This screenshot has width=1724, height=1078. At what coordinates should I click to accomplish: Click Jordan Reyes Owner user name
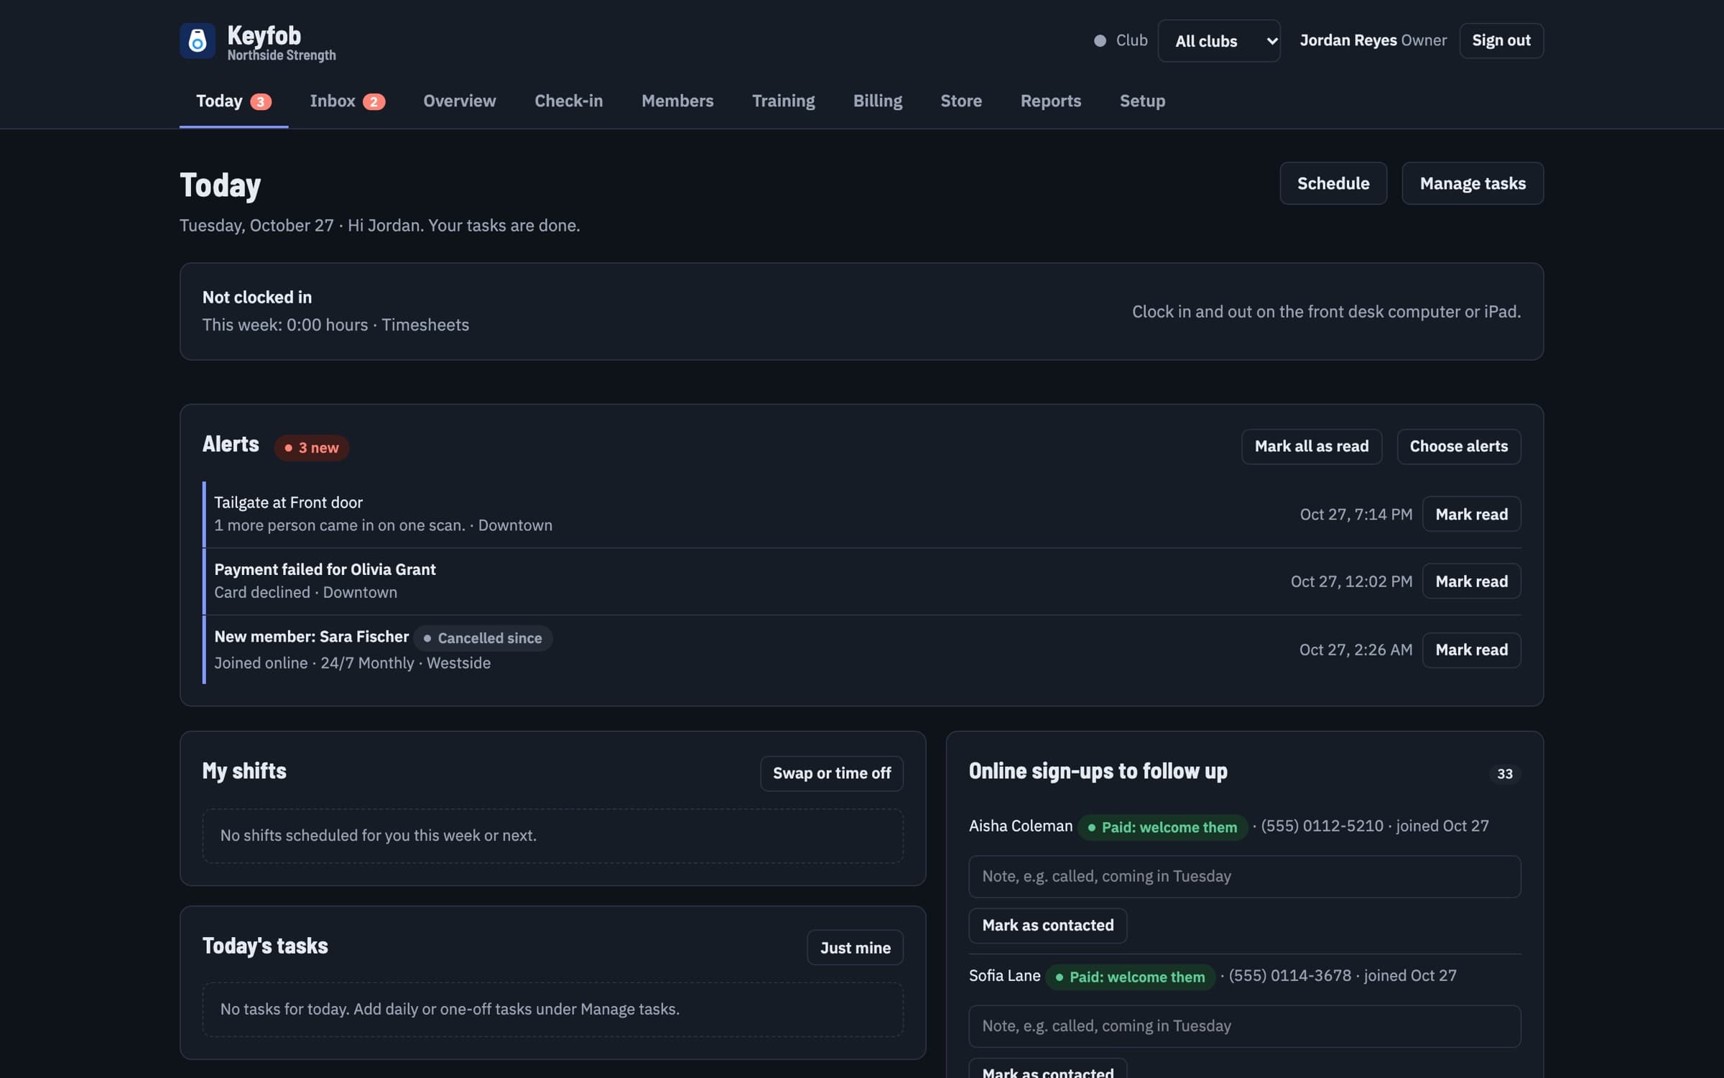tap(1373, 40)
